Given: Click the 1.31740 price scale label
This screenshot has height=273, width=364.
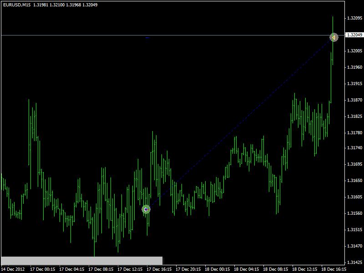Looking at the screenshot, I should [x=354, y=147].
